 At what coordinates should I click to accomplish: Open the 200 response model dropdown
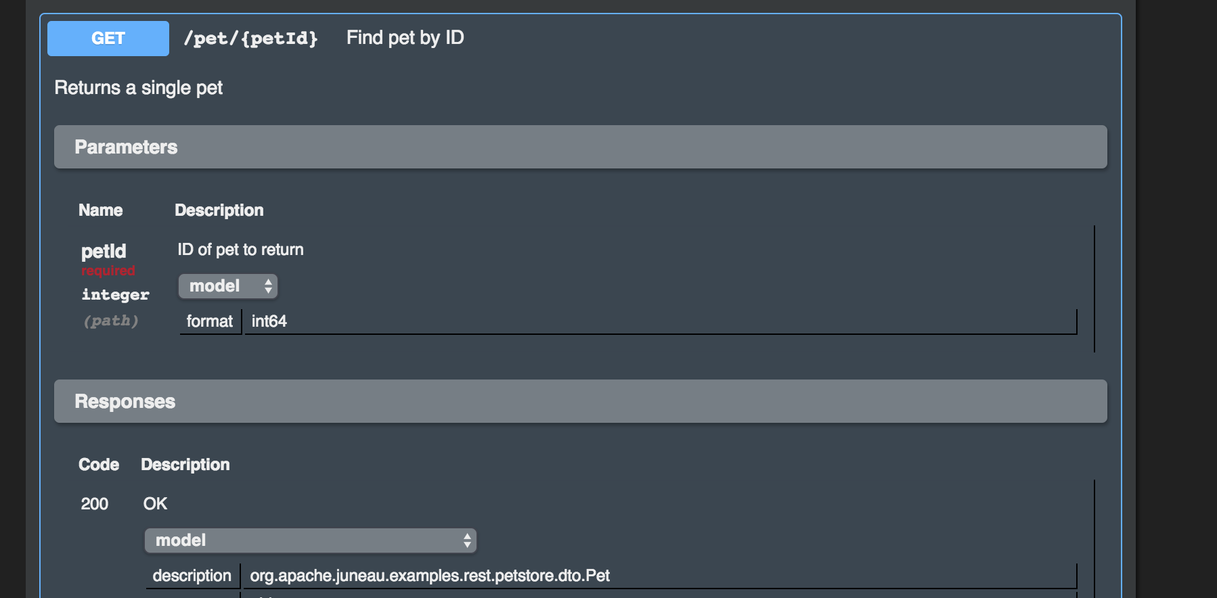(311, 540)
